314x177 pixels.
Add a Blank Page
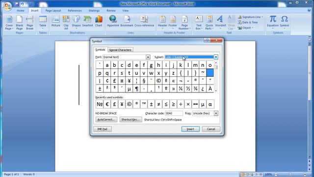20,23
